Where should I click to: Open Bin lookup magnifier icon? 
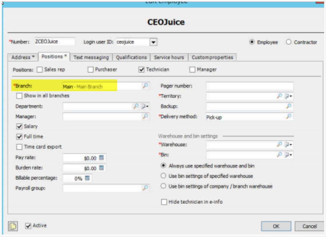pyautogui.click(x=280, y=154)
